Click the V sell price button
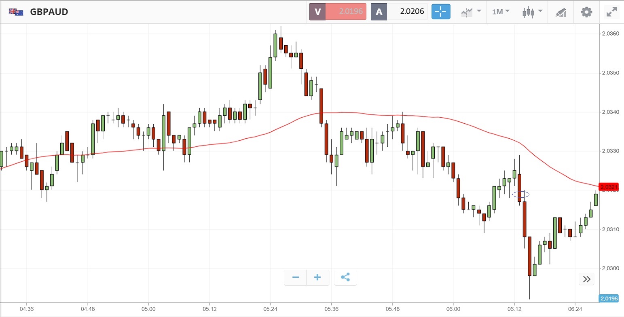 (x=338, y=12)
